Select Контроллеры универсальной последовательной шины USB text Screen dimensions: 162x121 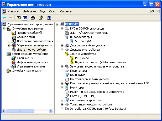click(110, 83)
